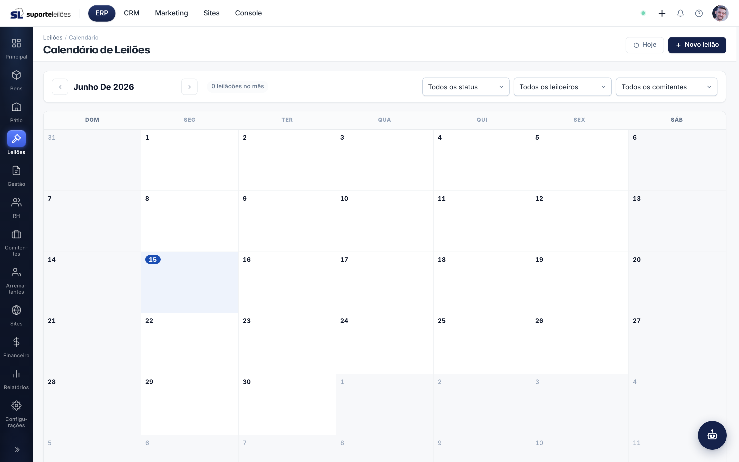Click the plus quick-add icon in header
739x462 pixels.
(662, 13)
